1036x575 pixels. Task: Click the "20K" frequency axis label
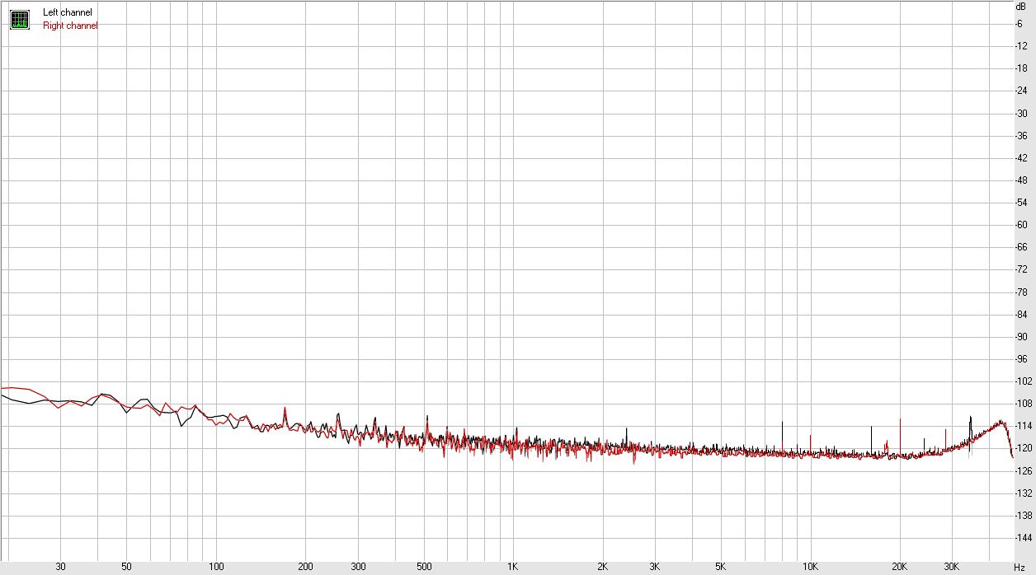[x=899, y=568]
